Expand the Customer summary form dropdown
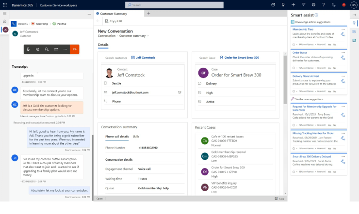This screenshot has width=359, height=214. point(148,36)
